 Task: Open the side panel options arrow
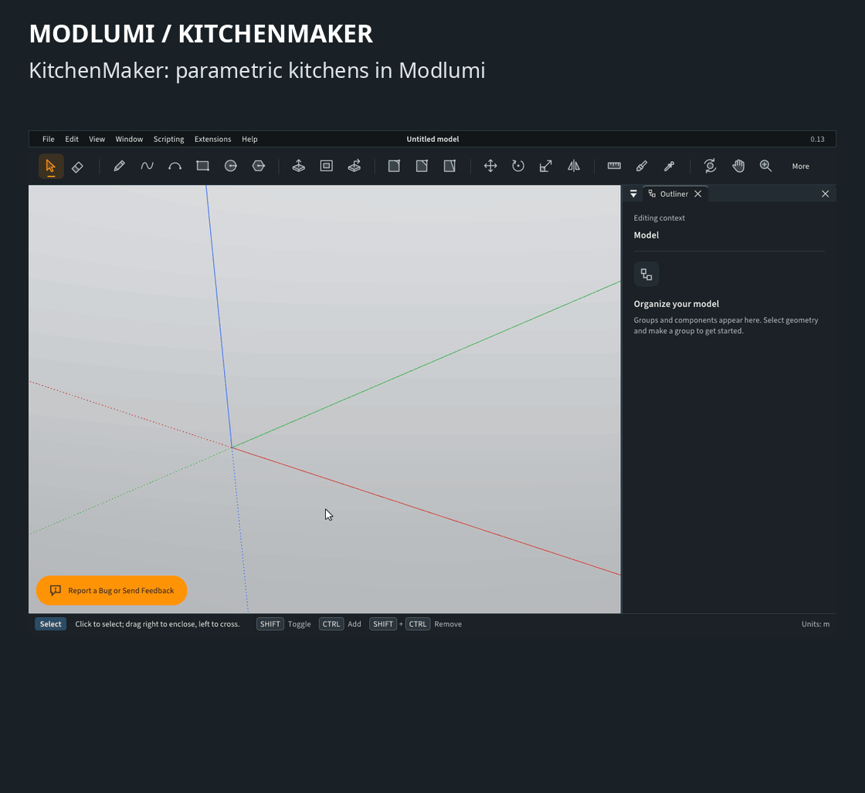[633, 194]
